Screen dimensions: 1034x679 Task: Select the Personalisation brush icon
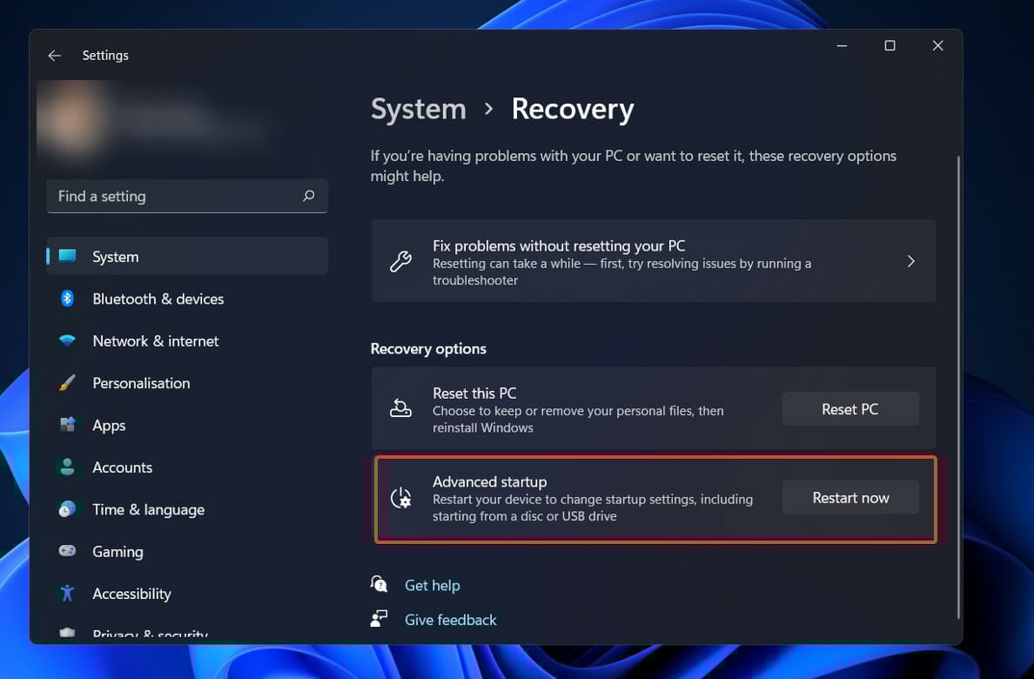67,383
